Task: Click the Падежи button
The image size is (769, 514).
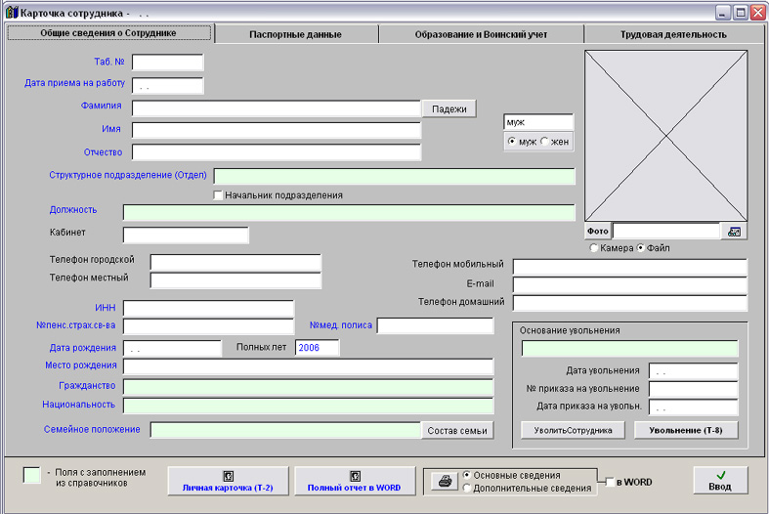Action: [449, 108]
